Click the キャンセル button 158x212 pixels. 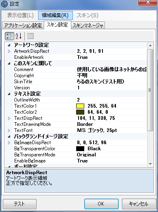[139, 204]
